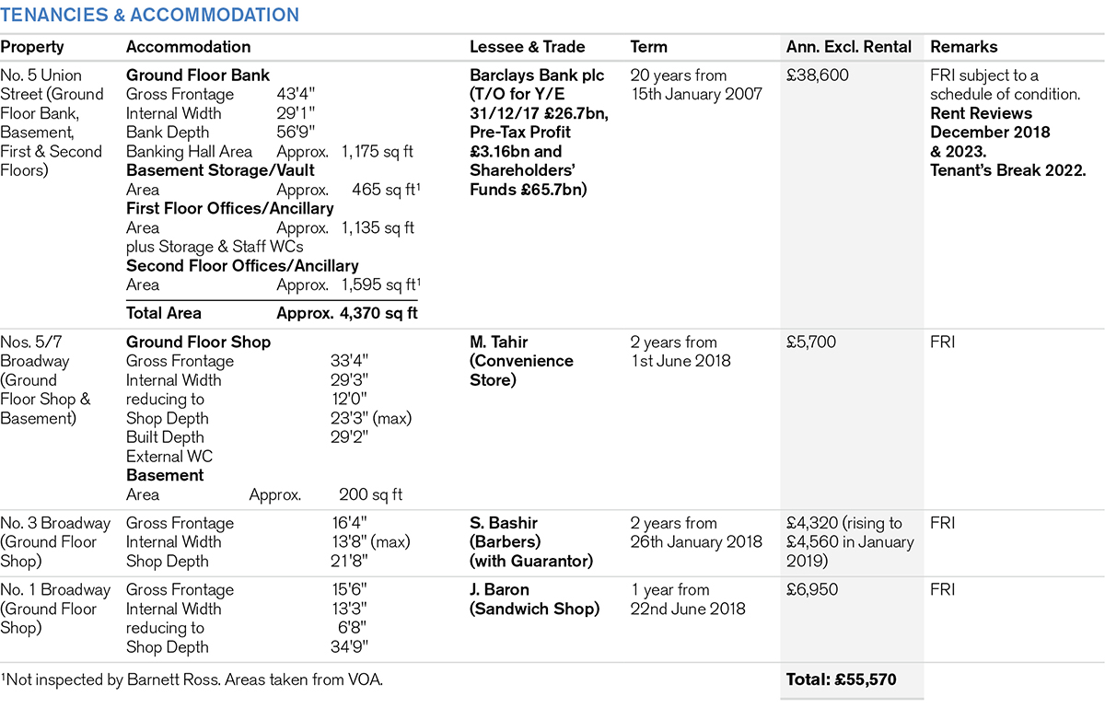Select the Total: £55,570 figure

pos(841,680)
